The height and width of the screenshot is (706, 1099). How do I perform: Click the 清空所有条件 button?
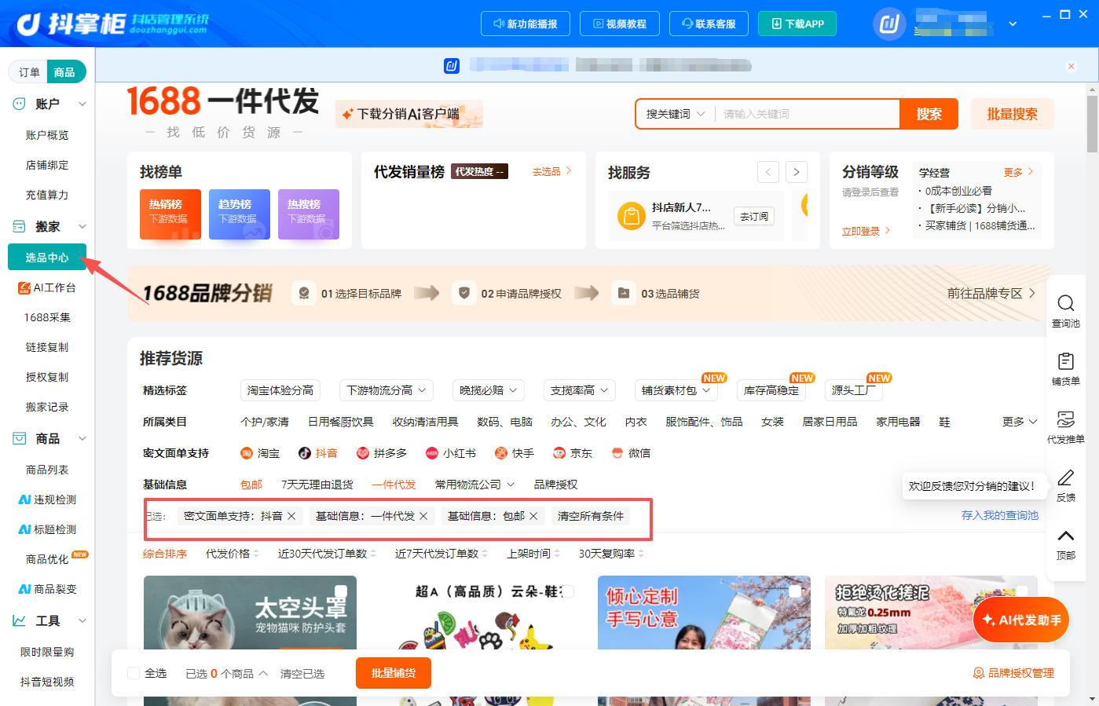[x=591, y=516]
